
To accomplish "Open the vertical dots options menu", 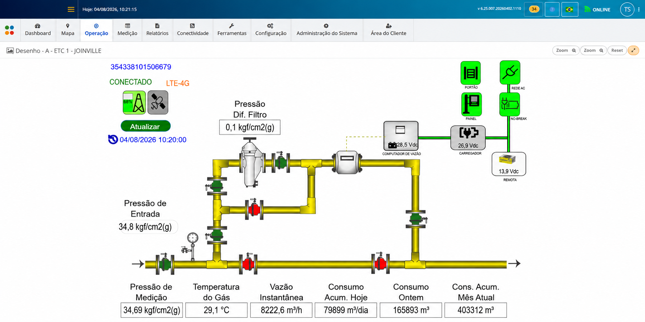I will point(639,9).
